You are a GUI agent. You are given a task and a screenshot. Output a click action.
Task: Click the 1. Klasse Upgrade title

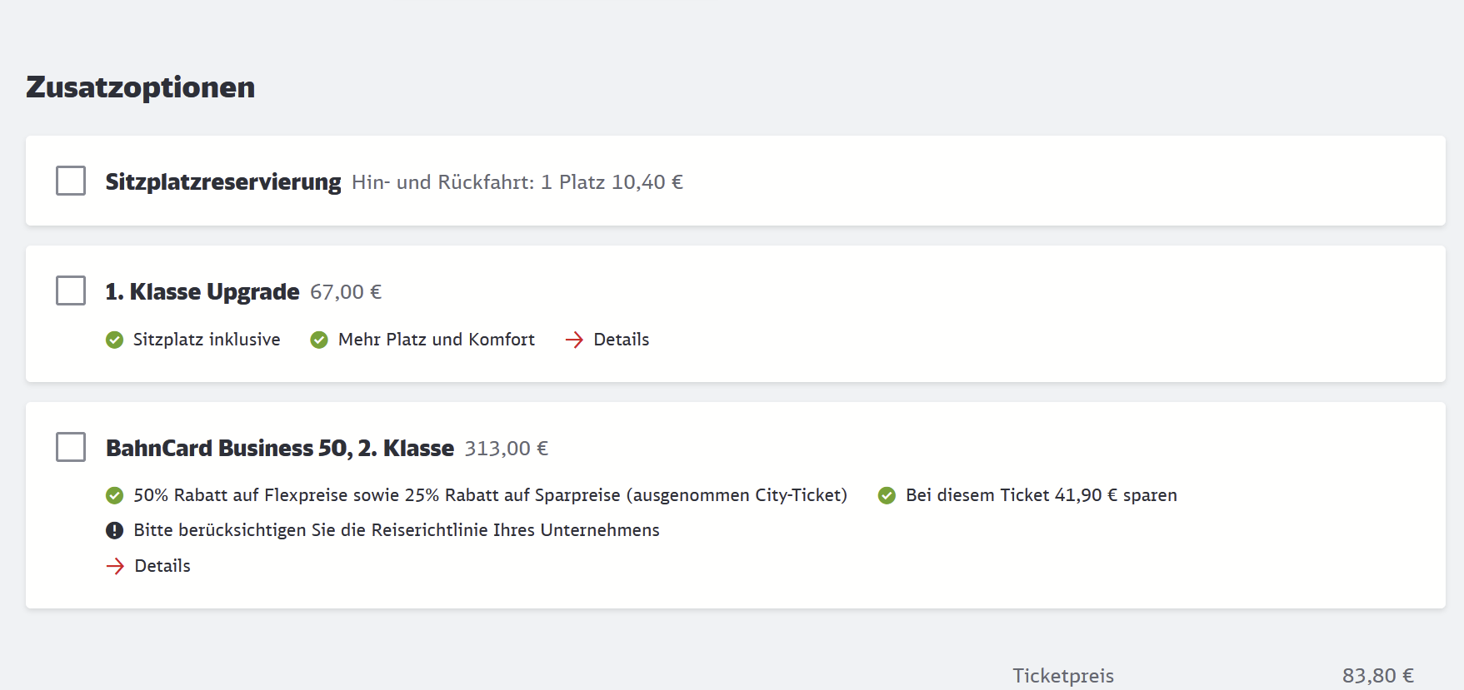pyautogui.click(x=202, y=291)
